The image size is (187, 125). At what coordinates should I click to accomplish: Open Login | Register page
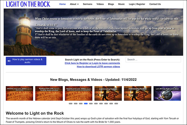137,4
